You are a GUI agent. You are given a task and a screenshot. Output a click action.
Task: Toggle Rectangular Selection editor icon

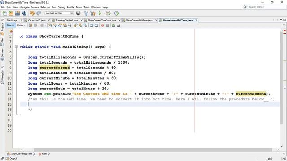70,25
